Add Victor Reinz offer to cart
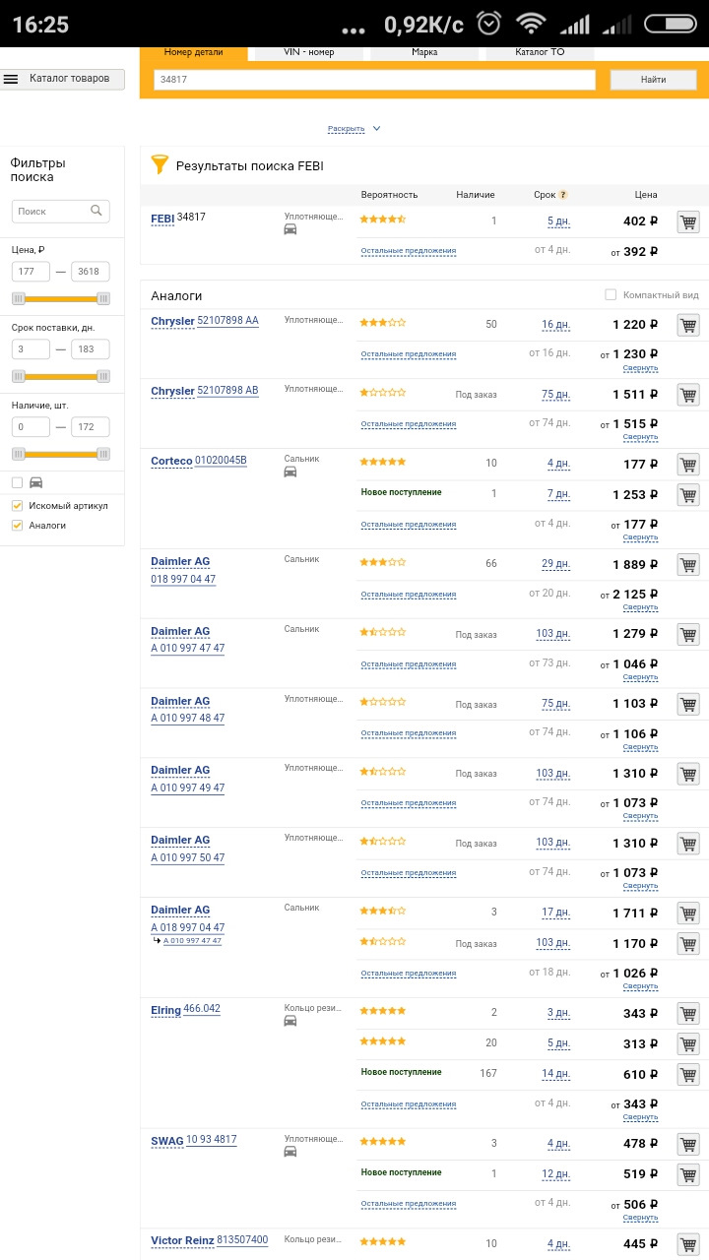Screen dimensions: 709x1260 pyautogui.click(x=688, y=1243)
